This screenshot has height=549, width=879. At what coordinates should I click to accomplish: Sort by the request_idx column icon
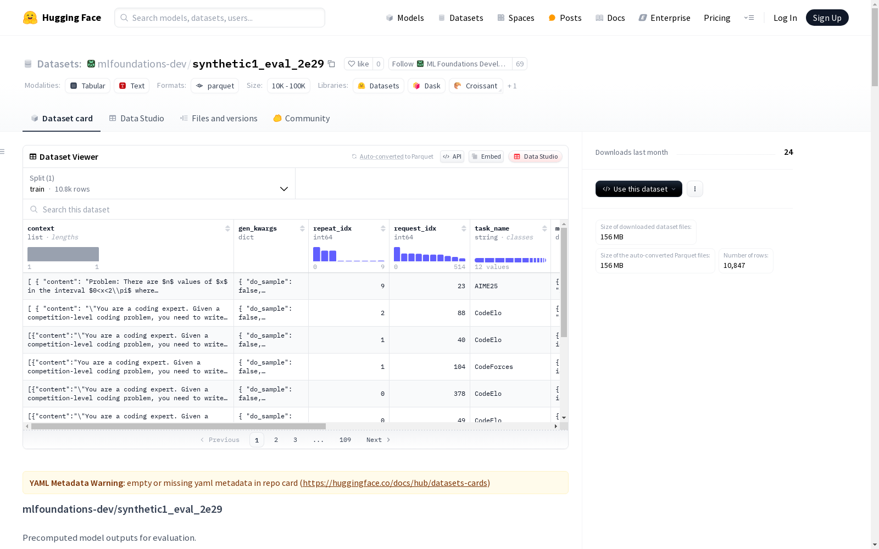pyautogui.click(x=464, y=228)
